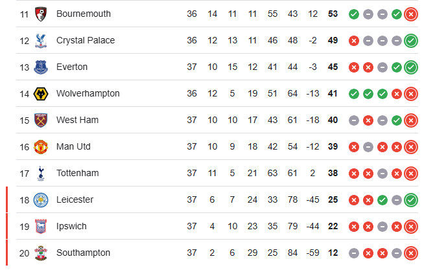Click the Southampton club crest
This screenshot has width=435, height=272.
click(x=41, y=253)
